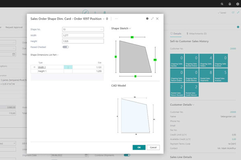The height and width of the screenshot is (160, 241).
Task: Click the Shipment Date field on background page
Action: (x=70, y=155)
